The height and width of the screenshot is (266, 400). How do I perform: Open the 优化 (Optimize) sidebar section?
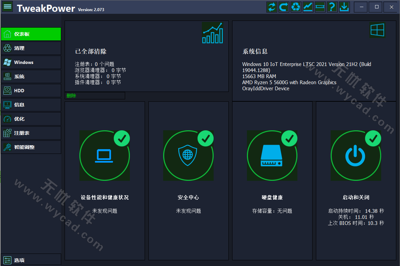tap(31, 119)
